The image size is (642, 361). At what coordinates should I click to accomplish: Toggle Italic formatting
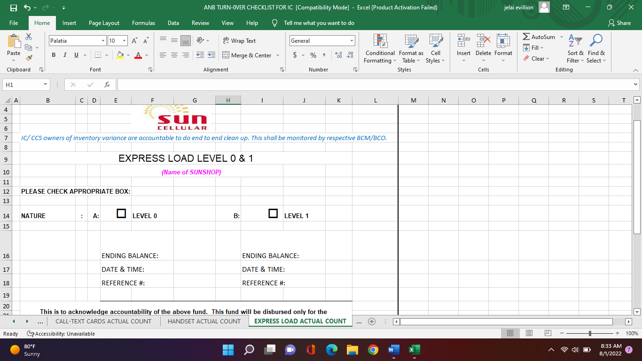tap(65, 55)
